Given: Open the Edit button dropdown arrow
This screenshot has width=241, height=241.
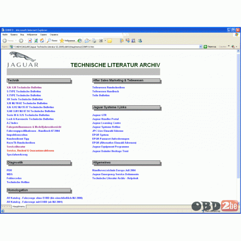Looking at the screenshot, I should coord(105,41).
